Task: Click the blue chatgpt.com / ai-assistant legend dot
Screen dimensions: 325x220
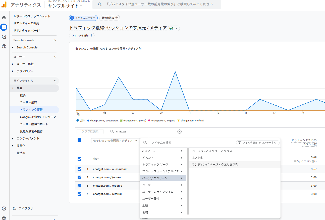Action: (x=88, y=121)
